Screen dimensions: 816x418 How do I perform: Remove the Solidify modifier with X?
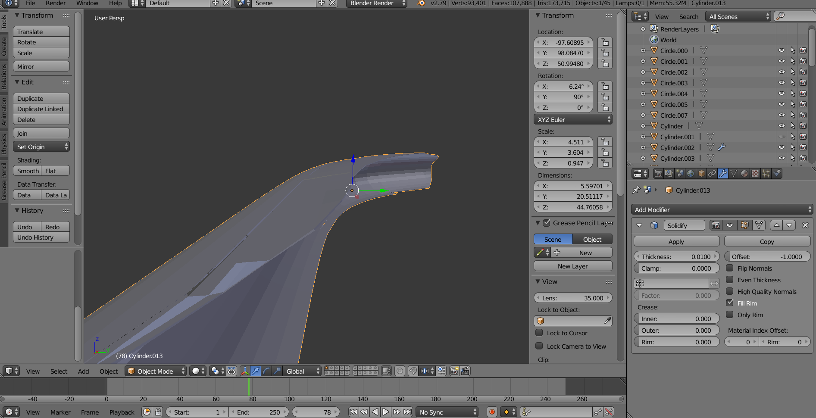click(805, 225)
